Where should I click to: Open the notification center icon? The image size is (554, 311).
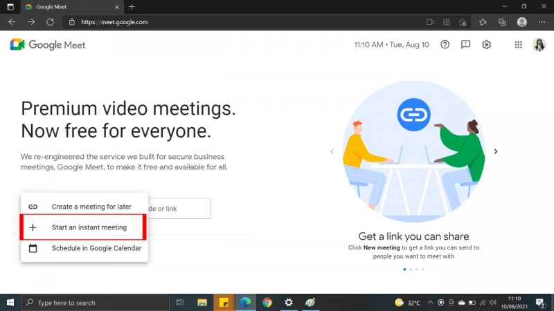click(x=540, y=303)
